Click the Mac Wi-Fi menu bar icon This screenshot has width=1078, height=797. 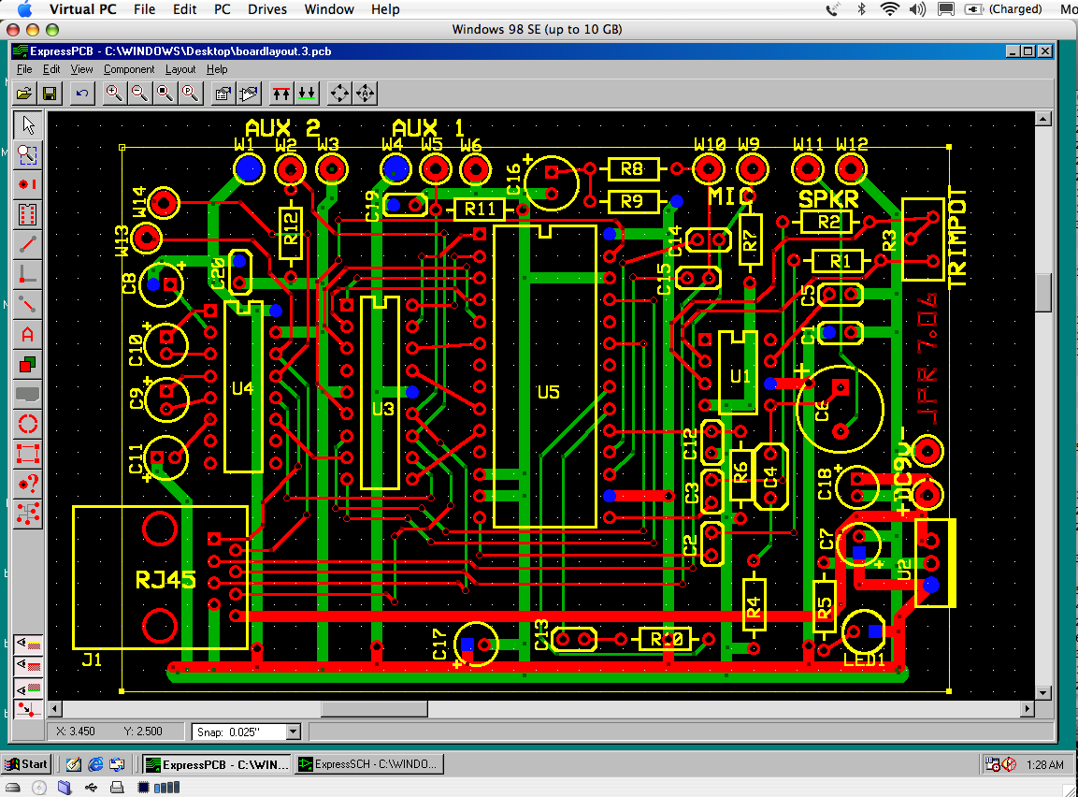890,9
